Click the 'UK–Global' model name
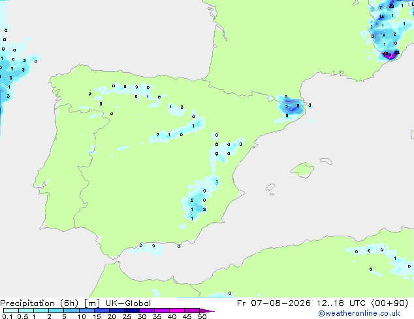 128,303
